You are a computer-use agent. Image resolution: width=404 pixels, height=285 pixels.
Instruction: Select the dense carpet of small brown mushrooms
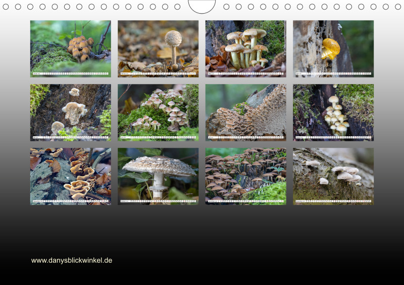click(x=246, y=177)
